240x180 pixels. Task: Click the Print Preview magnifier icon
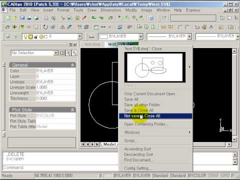coord(53,18)
